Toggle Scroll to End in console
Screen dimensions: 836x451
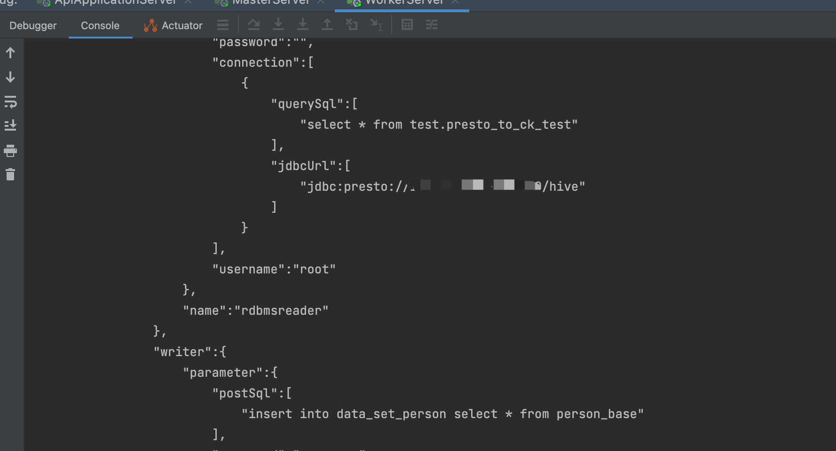(10, 125)
